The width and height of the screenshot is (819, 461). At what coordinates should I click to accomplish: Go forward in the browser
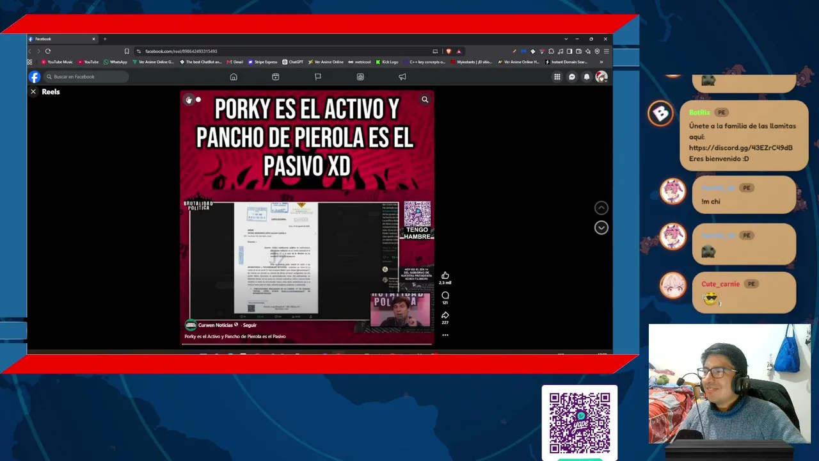pyautogui.click(x=38, y=51)
